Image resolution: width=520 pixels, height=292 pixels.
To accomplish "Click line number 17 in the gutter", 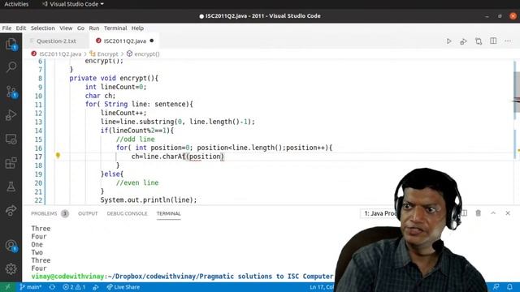I will (38, 157).
